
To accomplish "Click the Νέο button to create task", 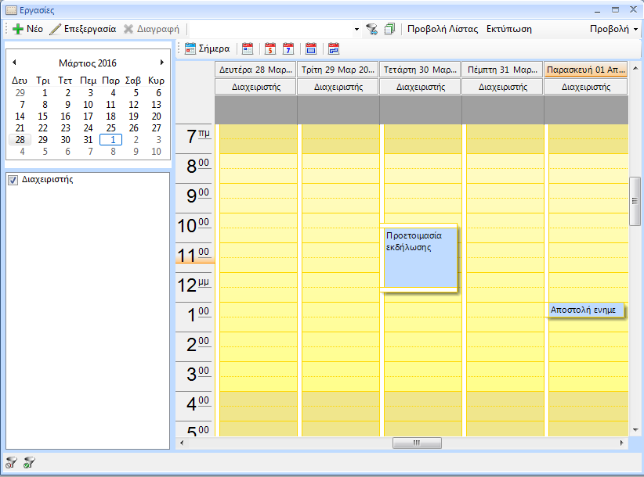I will pyautogui.click(x=27, y=29).
